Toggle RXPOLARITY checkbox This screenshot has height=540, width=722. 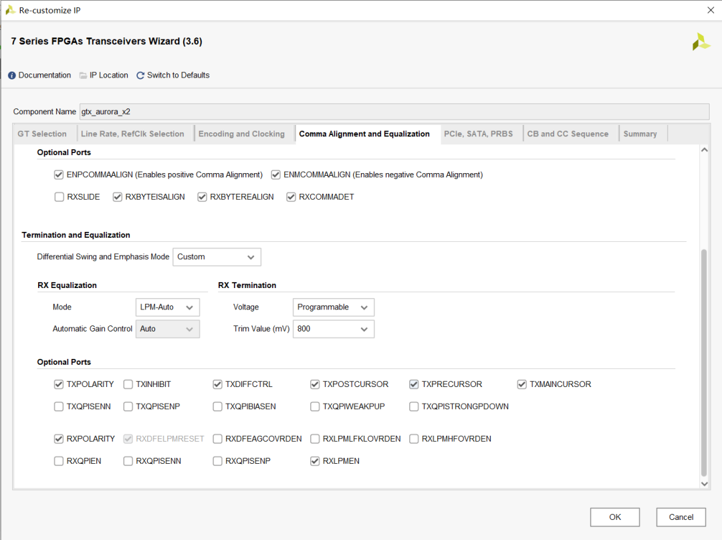click(58, 439)
